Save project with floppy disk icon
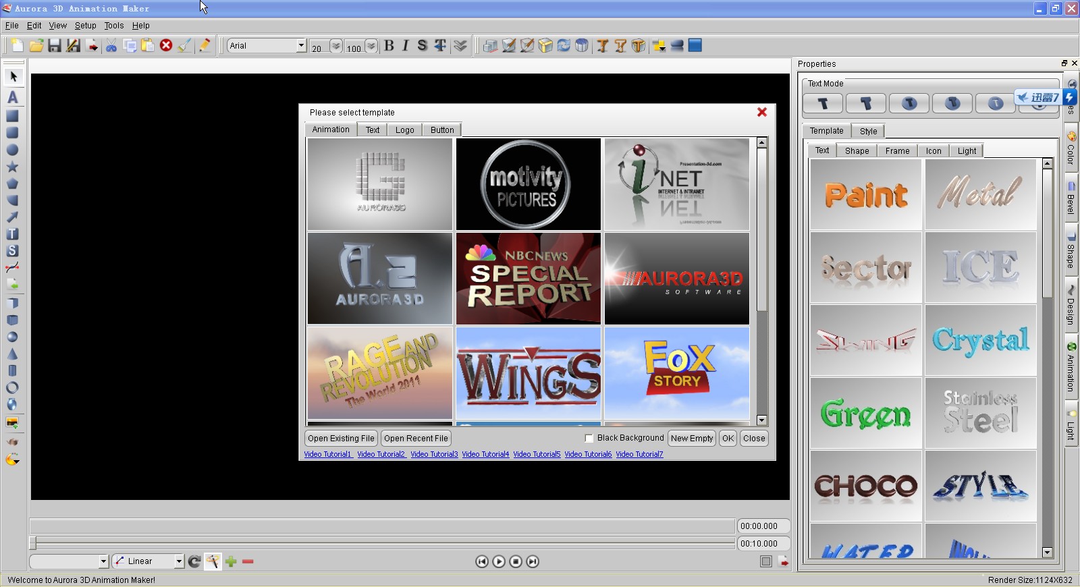Viewport: 1080px width, 587px height. tap(55, 45)
